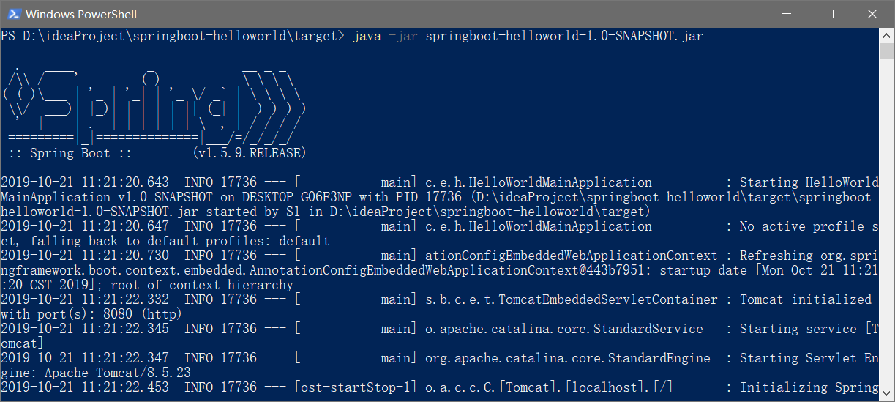
Task: Click the o.apache.catalina.core.StandardService logger name
Action: click(x=564, y=329)
